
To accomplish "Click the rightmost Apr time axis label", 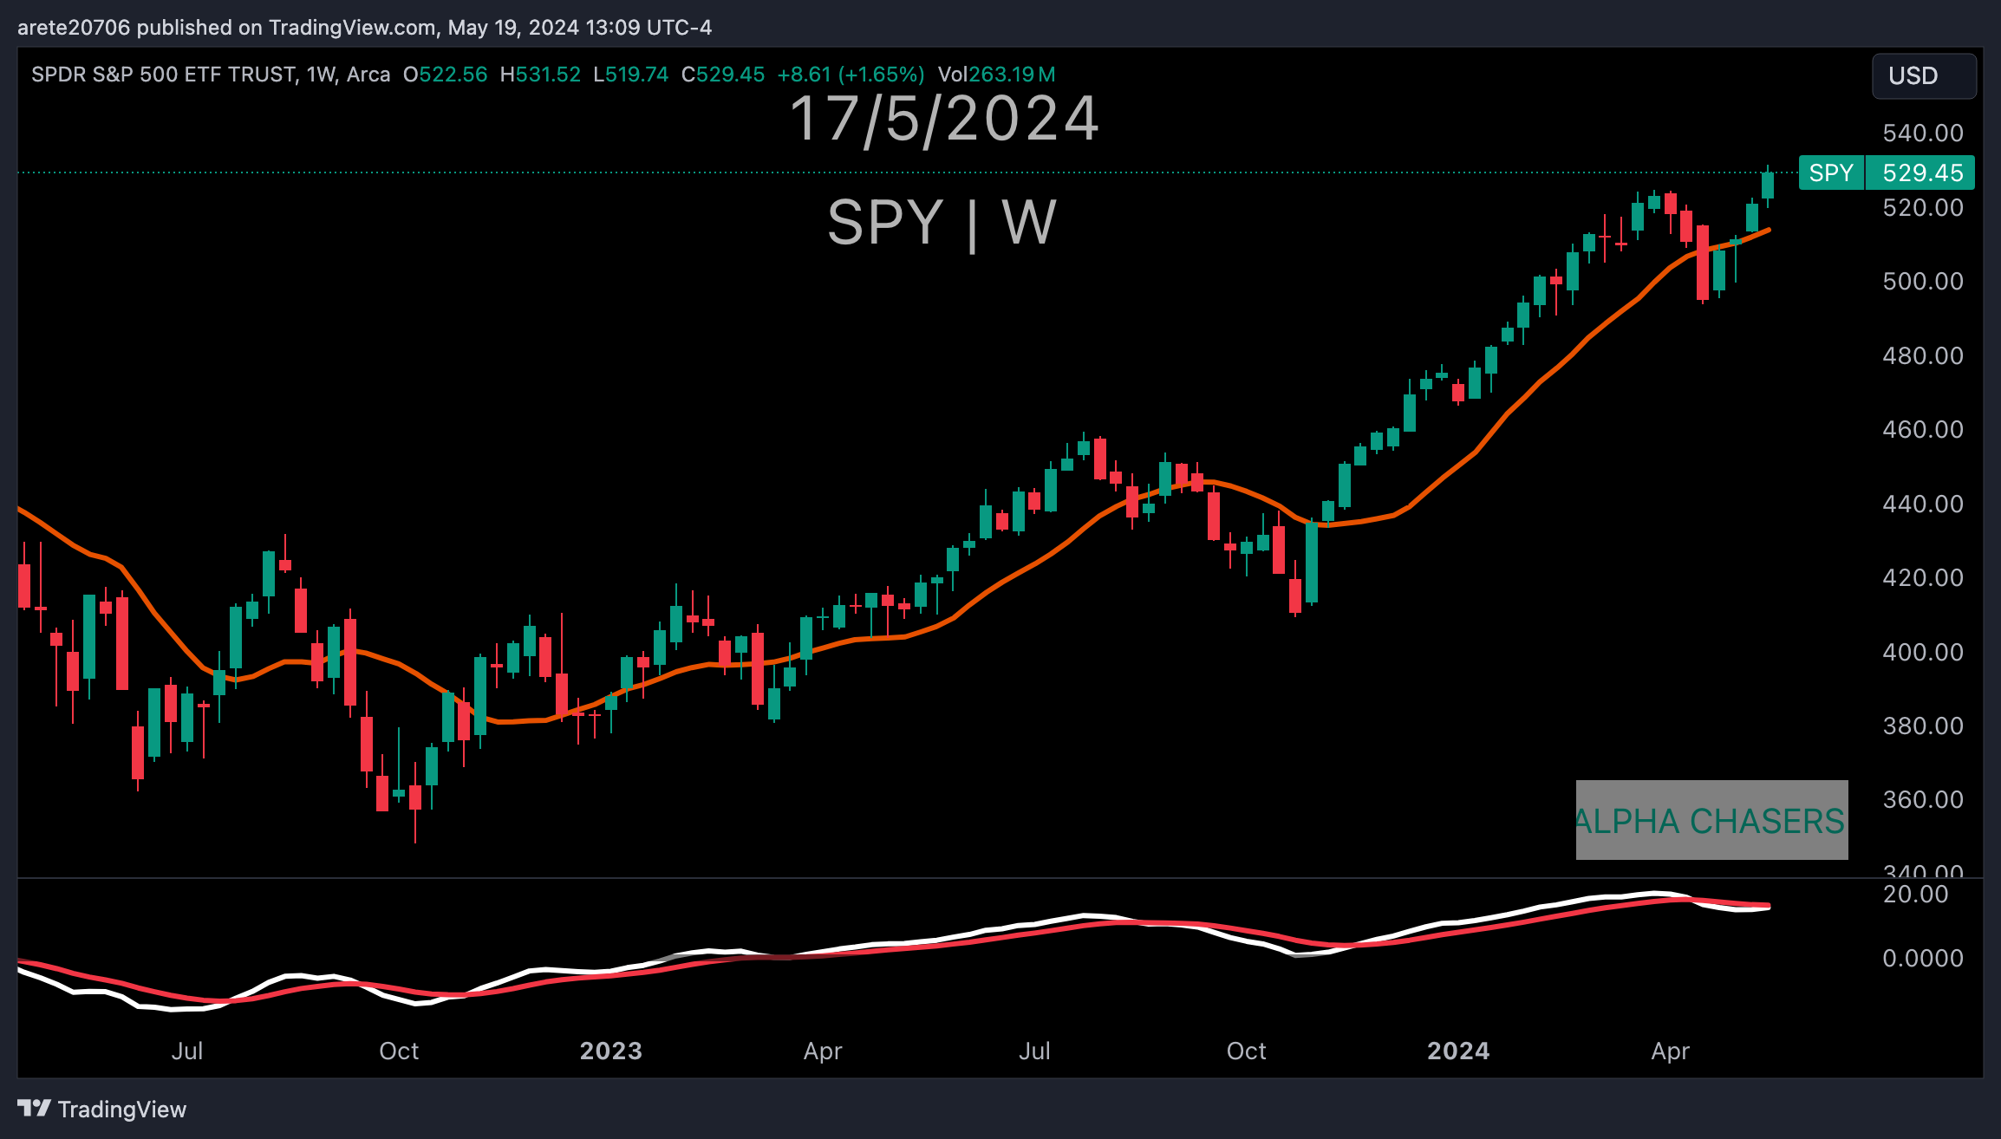I will click(x=1671, y=1051).
